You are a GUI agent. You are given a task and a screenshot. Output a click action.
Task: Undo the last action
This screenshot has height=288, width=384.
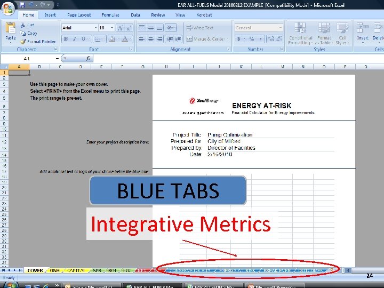click(x=31, y=5)
